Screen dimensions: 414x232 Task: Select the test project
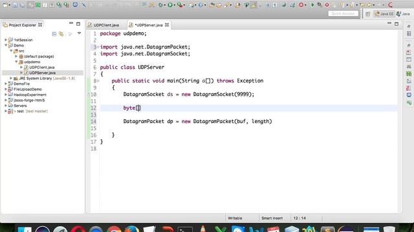click(21, 111)
